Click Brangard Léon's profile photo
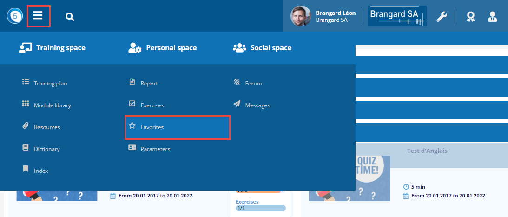 [301, 16]
